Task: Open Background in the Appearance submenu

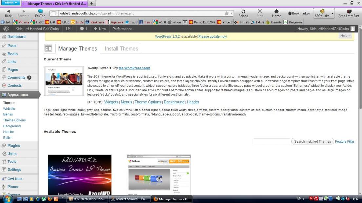Action: point(12,126)
